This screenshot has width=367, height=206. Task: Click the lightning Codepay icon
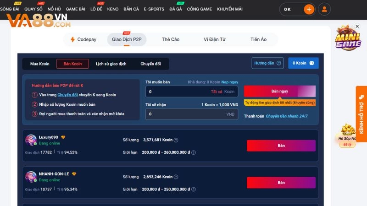(72, 39)
